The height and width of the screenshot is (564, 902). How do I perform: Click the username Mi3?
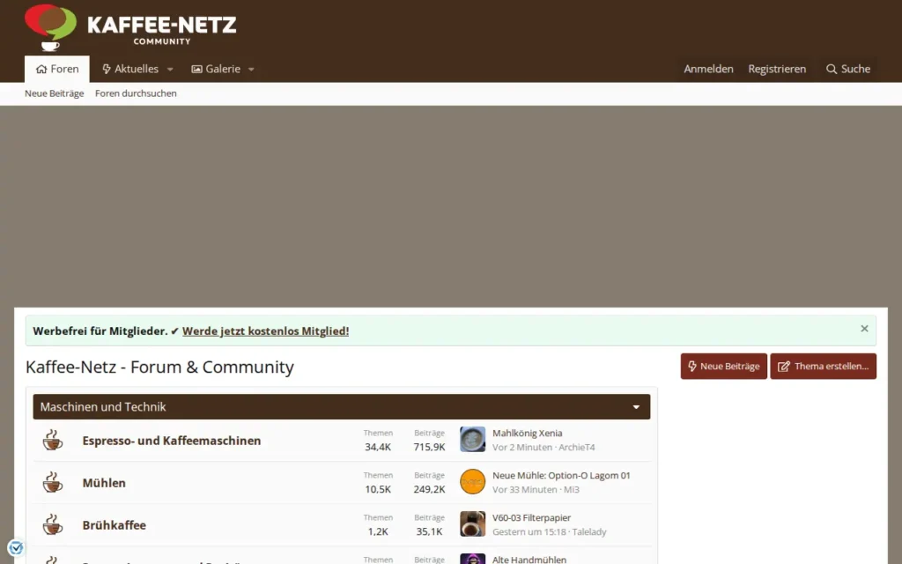point(571,490)
